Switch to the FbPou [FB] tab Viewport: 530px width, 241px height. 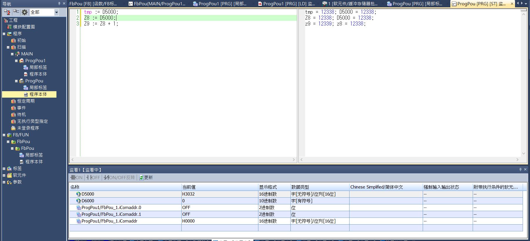tap(93, 4)
